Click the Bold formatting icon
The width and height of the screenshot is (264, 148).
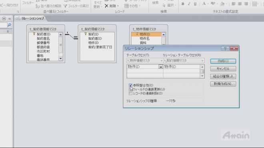183,4
